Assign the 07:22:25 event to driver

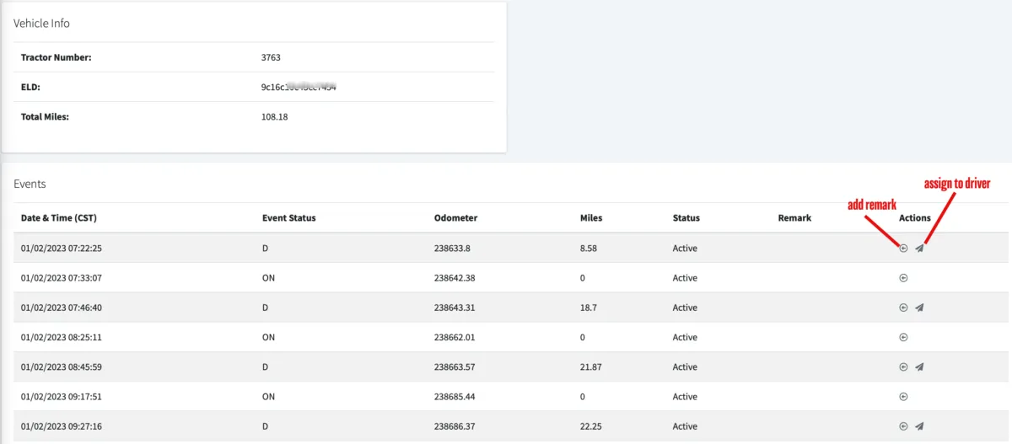click(x=919, y=249)
